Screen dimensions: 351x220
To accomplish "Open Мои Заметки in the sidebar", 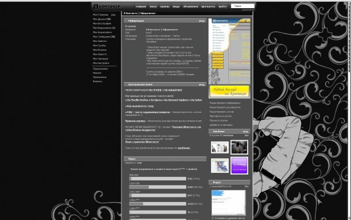I will 100,41.
